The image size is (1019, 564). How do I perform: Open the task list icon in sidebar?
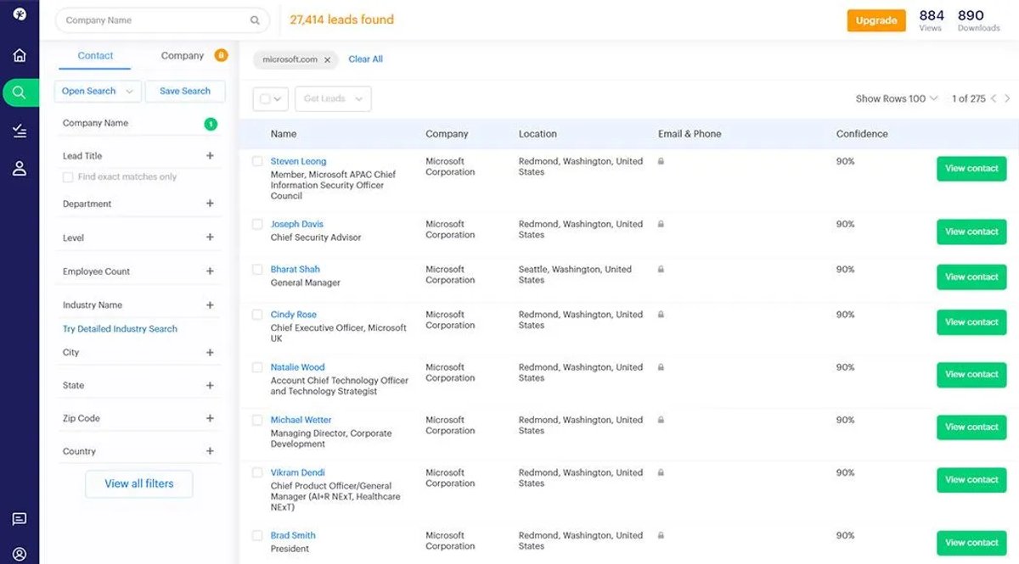[20, 131]
